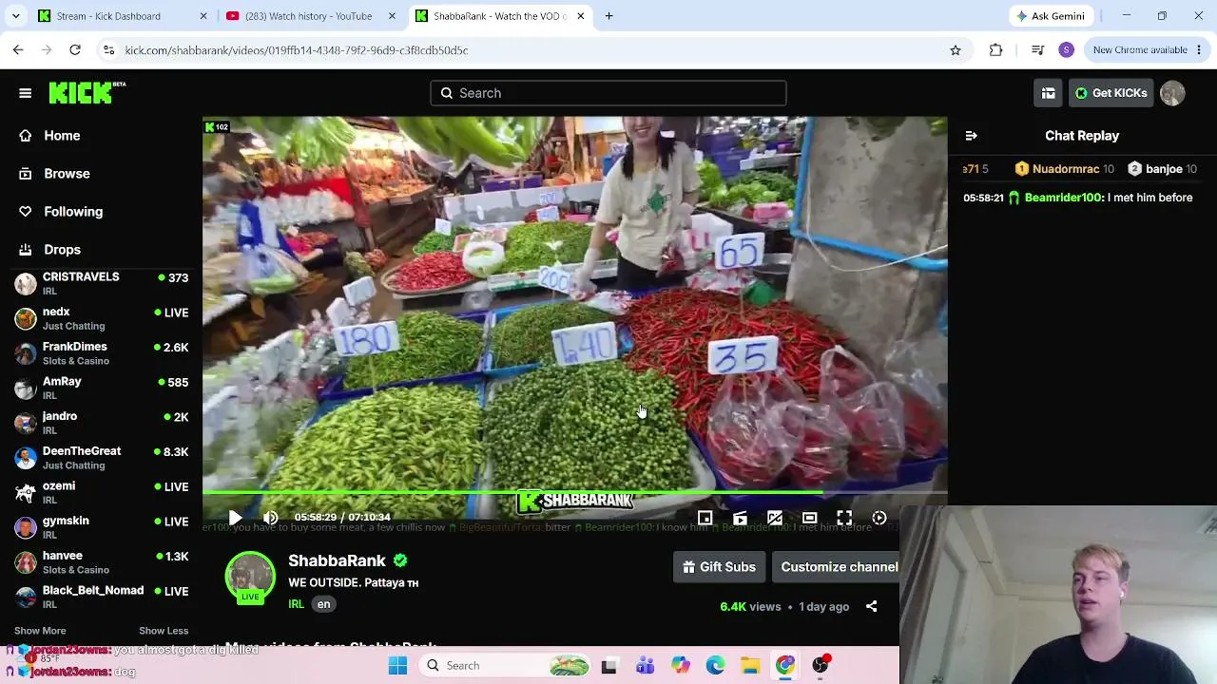Image resolution: width=1217 pixels, height=684 pixels.
Task: Enter fullscreen video mode
Action: point(844,518)
